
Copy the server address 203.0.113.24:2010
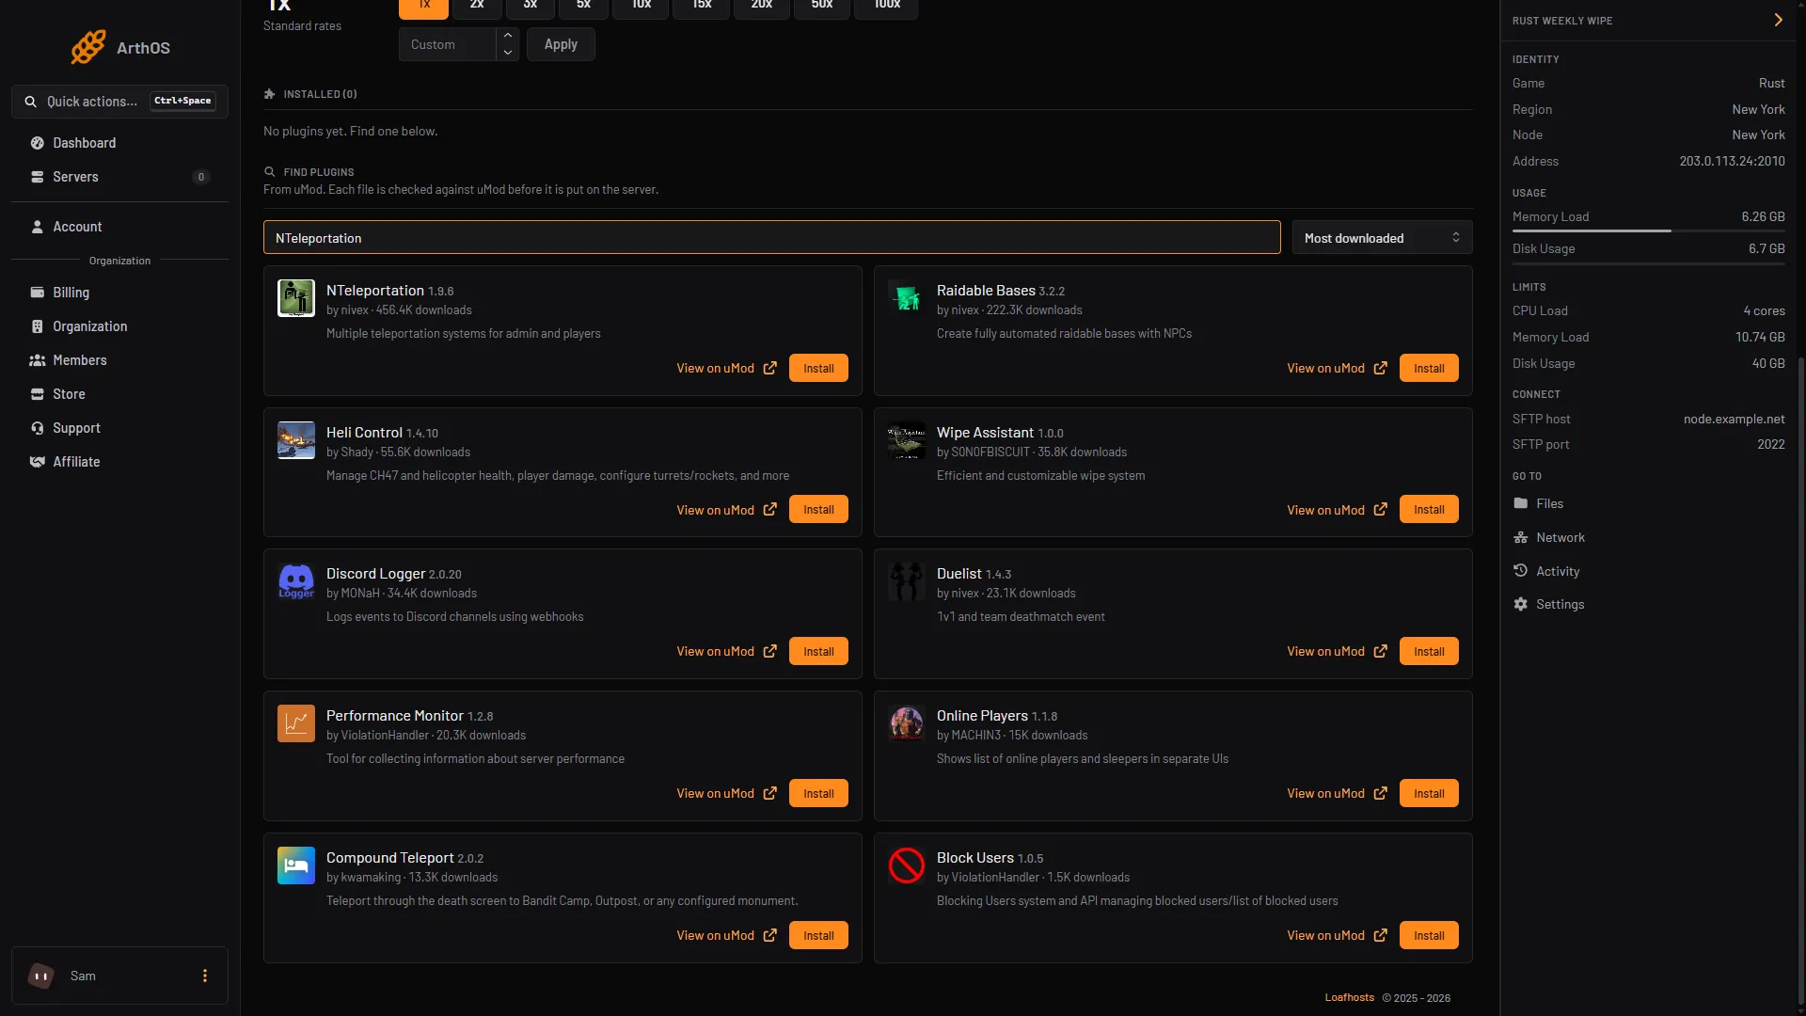click(x=1732, y=161)
